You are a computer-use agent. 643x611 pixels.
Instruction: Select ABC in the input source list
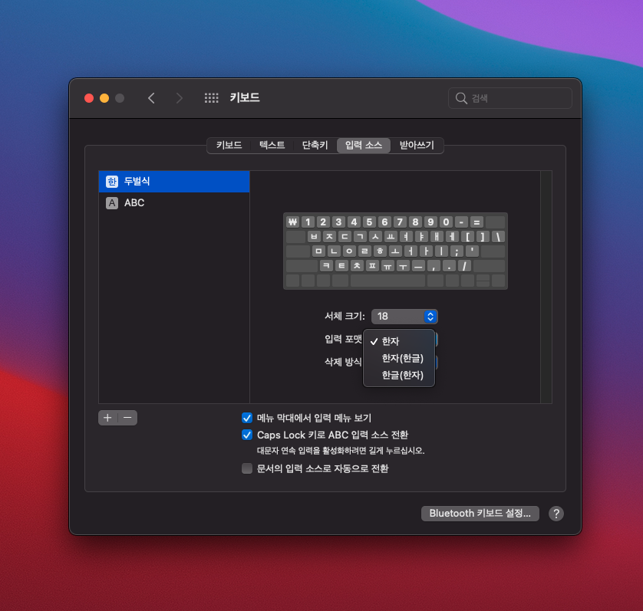[x=174, y=203]
